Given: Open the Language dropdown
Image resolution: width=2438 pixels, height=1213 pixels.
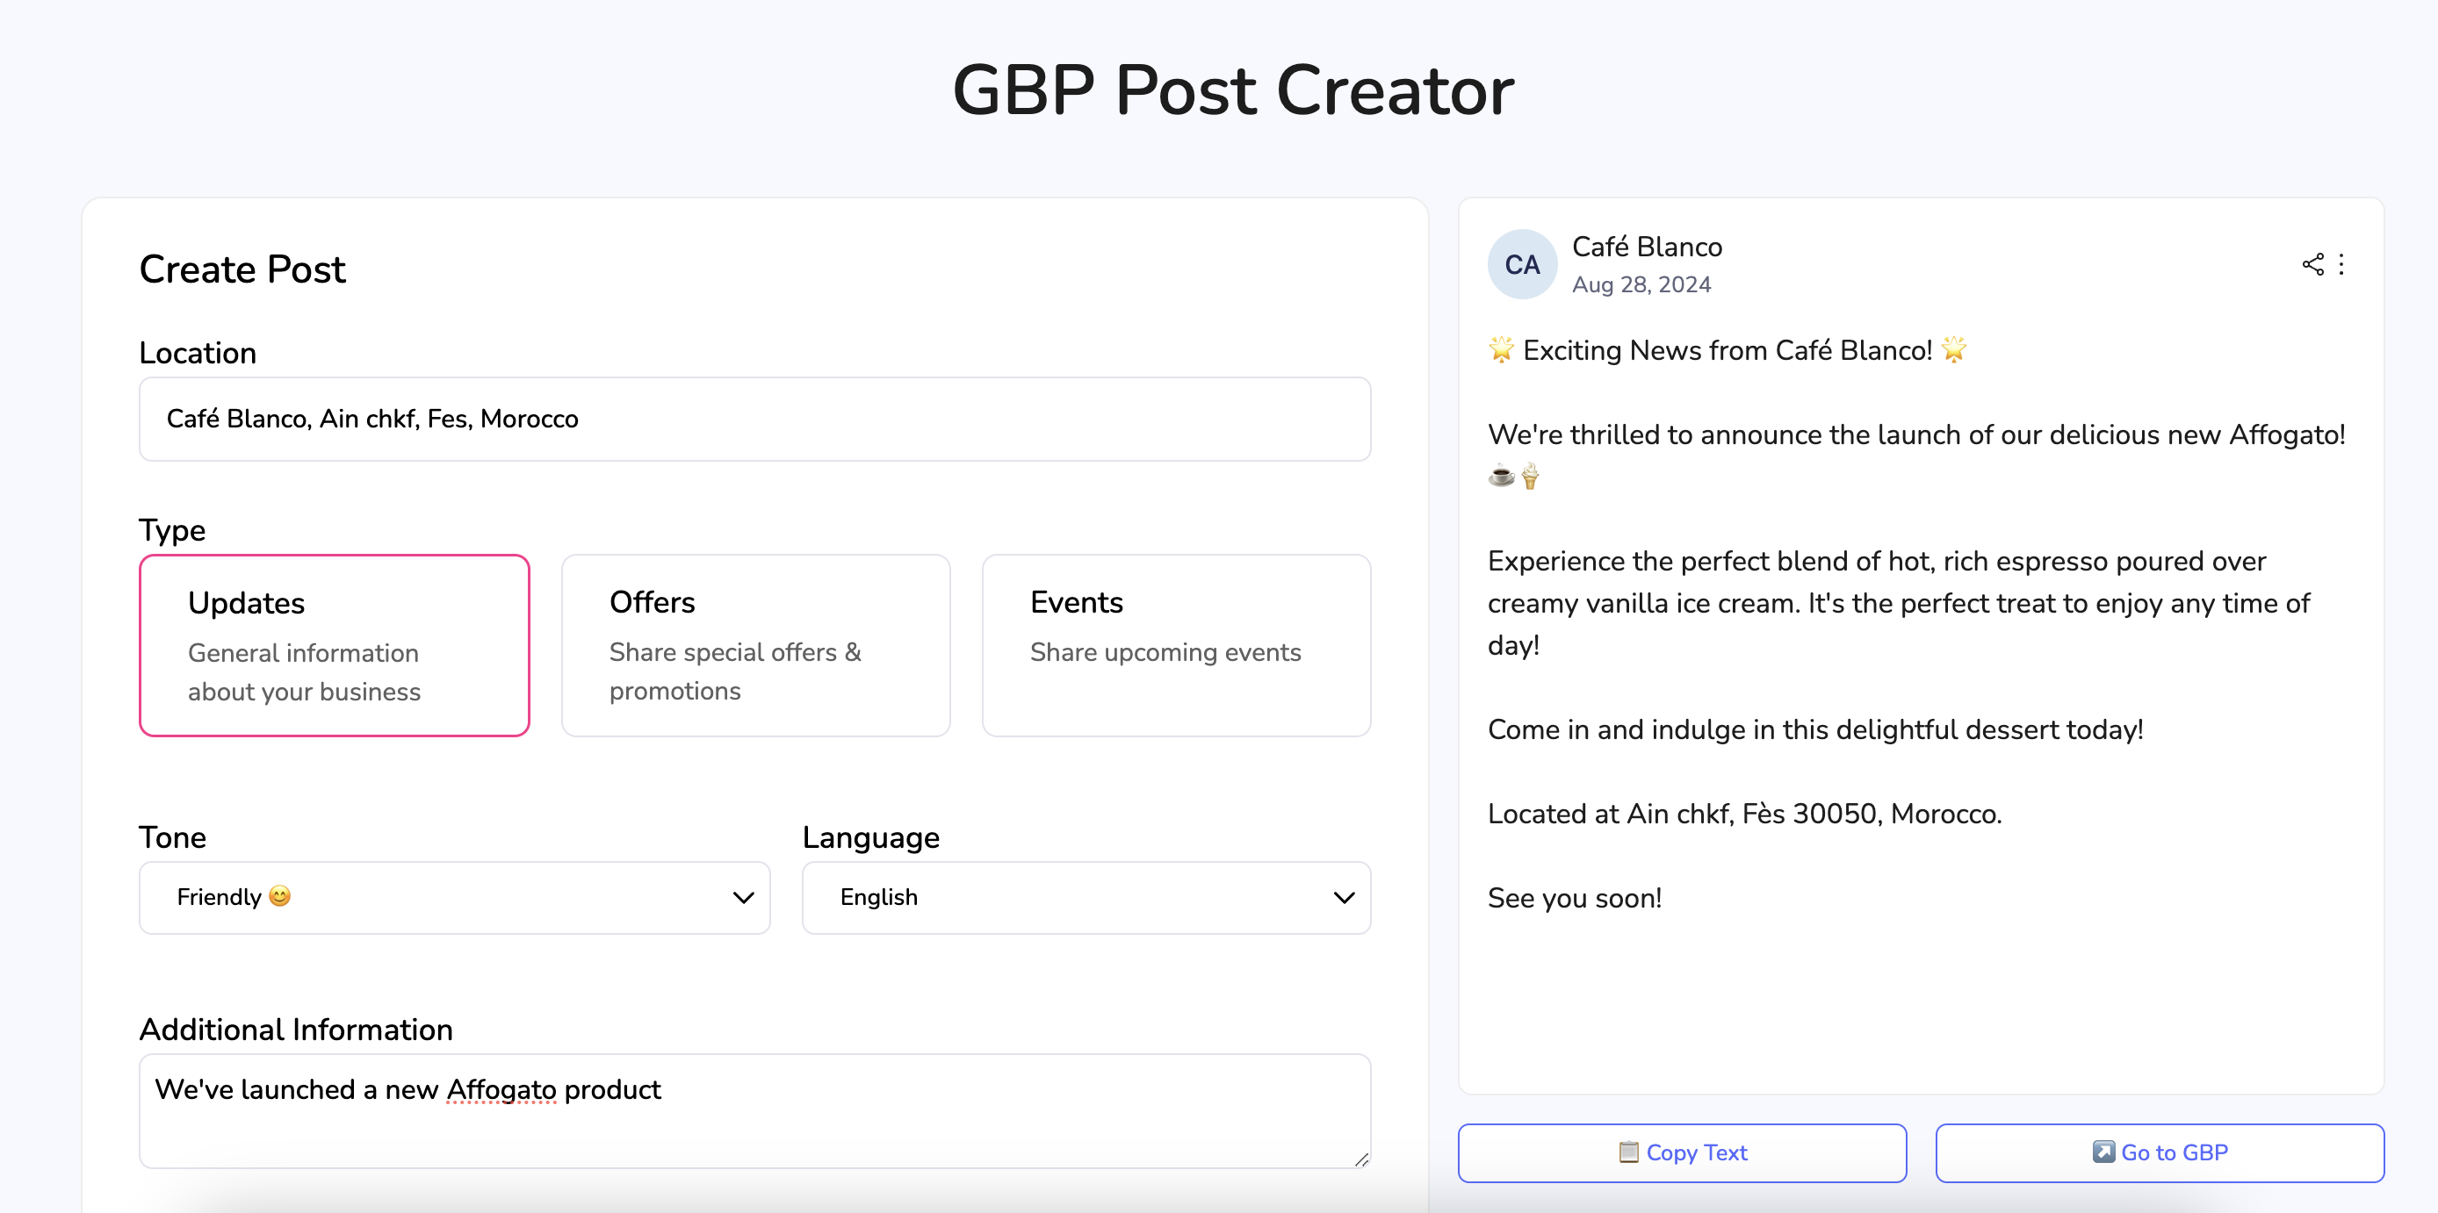Looking at the screenshot, I should coord(1086,897).
